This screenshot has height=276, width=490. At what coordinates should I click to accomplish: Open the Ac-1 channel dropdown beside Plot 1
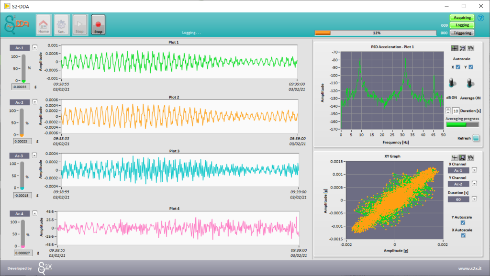(35, 47)
